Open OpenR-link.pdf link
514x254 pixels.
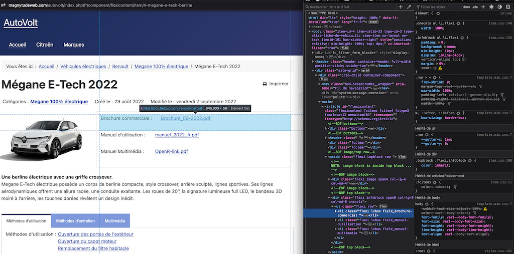click(172, 152)
